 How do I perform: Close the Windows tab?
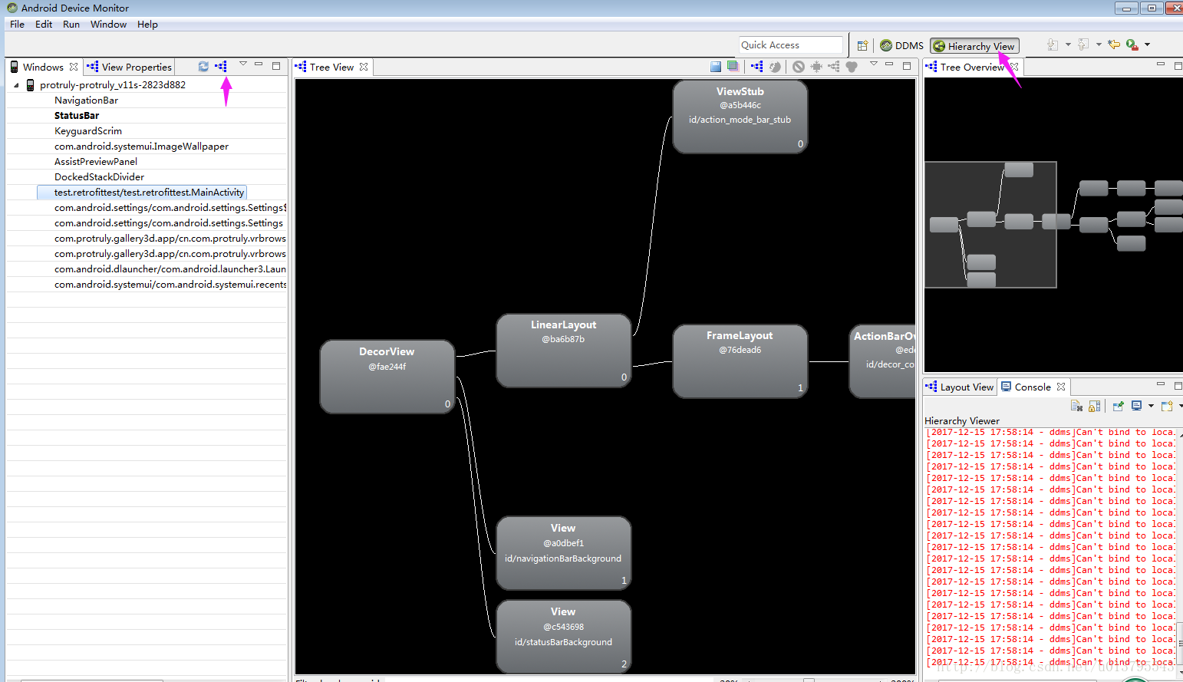(x=74, y=67)
